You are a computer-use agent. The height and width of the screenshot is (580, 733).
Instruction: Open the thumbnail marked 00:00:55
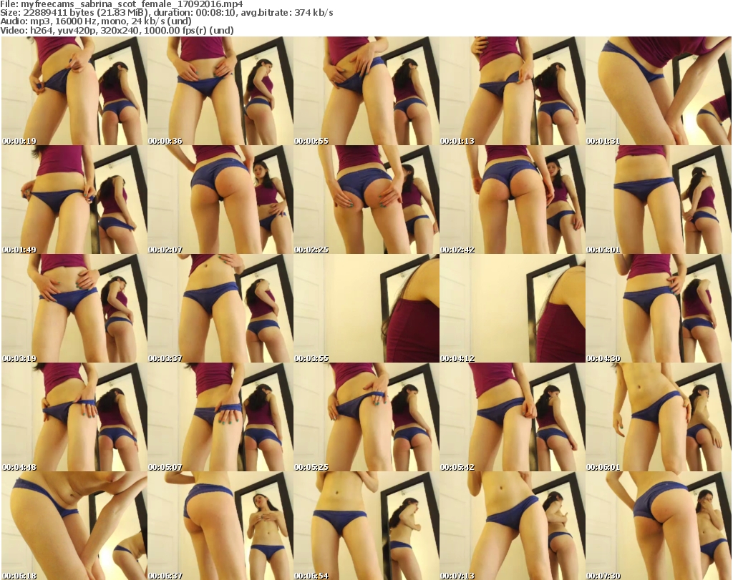pyautogui.click(x=366, y=91)
